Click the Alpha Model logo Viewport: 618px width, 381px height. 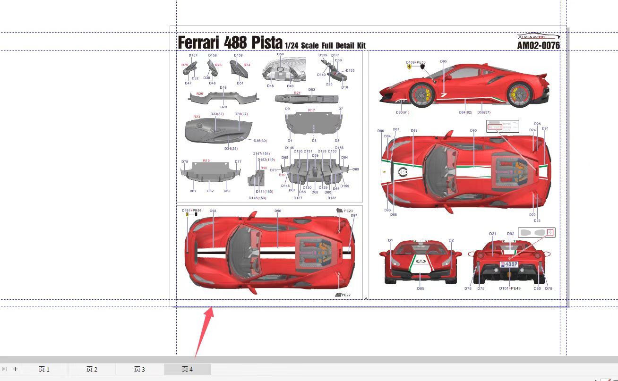coord(539,36)
